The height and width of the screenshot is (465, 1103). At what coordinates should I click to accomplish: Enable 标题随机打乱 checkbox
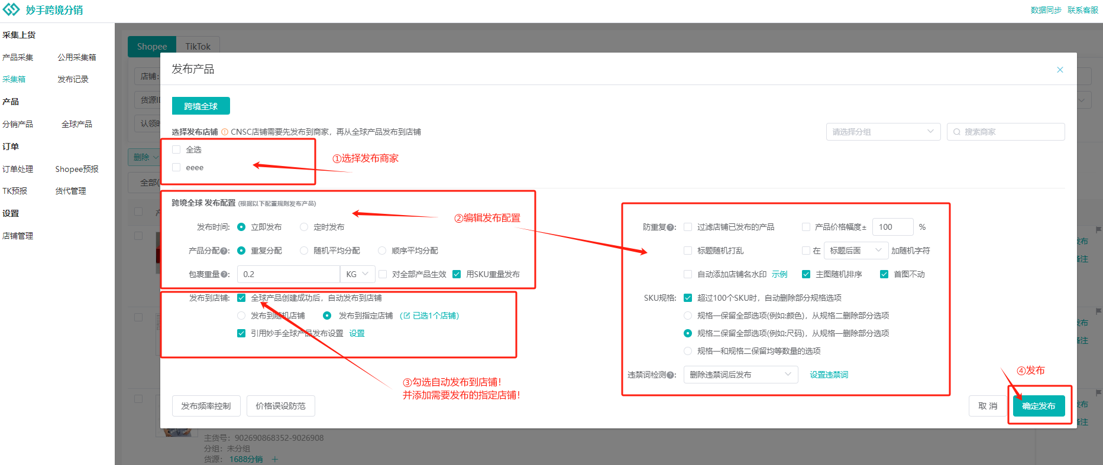(688, 251)
